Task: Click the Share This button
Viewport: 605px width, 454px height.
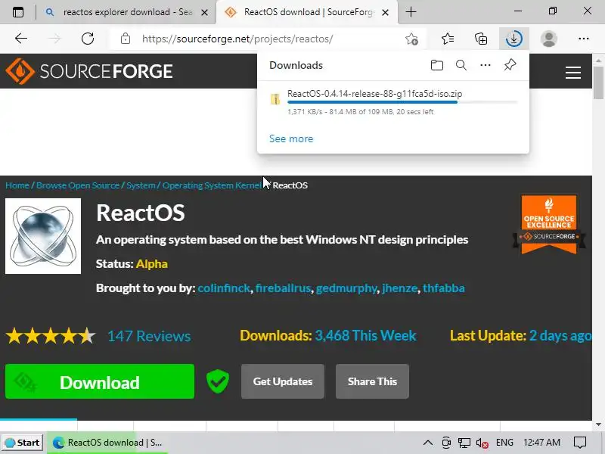Action: pos(372,381)
